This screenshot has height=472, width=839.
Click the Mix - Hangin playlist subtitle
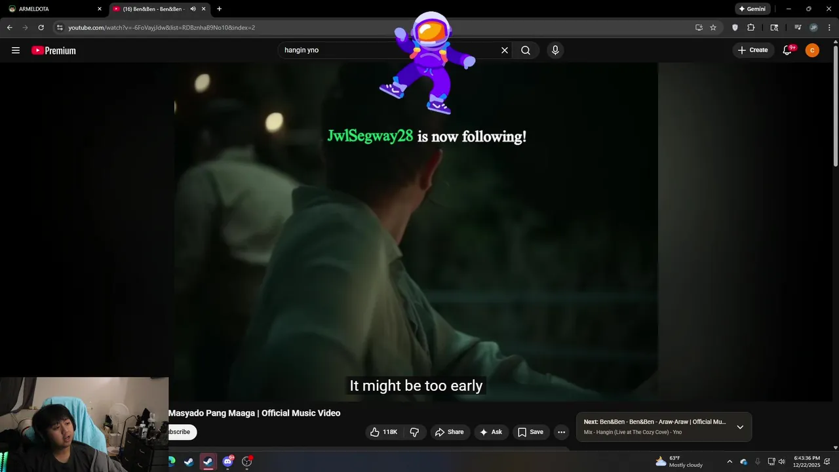[x=633, y=432]
